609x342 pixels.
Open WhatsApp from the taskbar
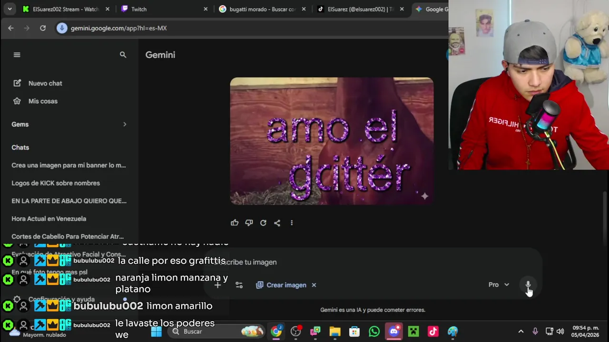click(374, 332)
